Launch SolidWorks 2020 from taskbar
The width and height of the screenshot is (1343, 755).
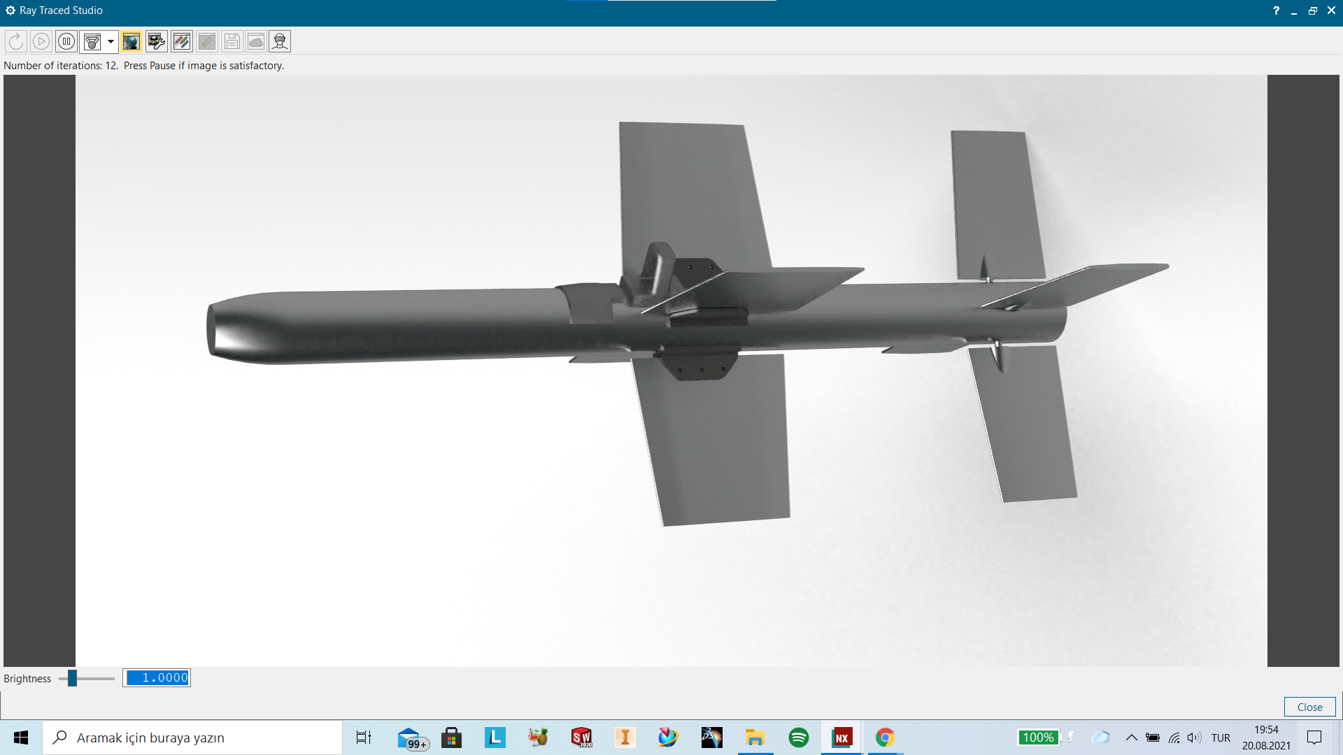point(582,738)
